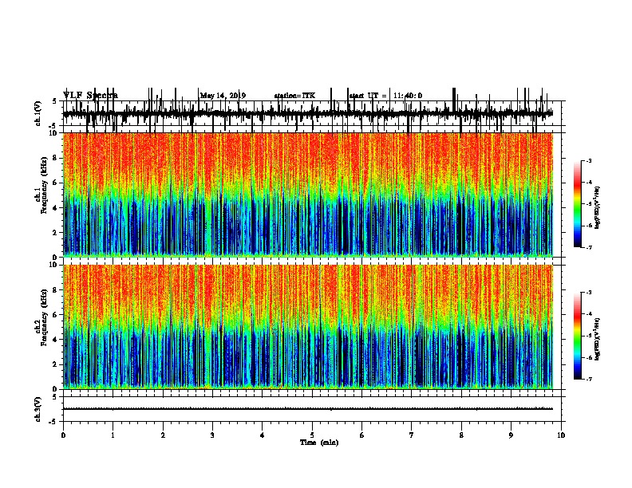This screenshot has width=632, height=488.
Task: Click the "4" kHz tick on ch.1 spectrogram axis
Action: tap(55, 208)
